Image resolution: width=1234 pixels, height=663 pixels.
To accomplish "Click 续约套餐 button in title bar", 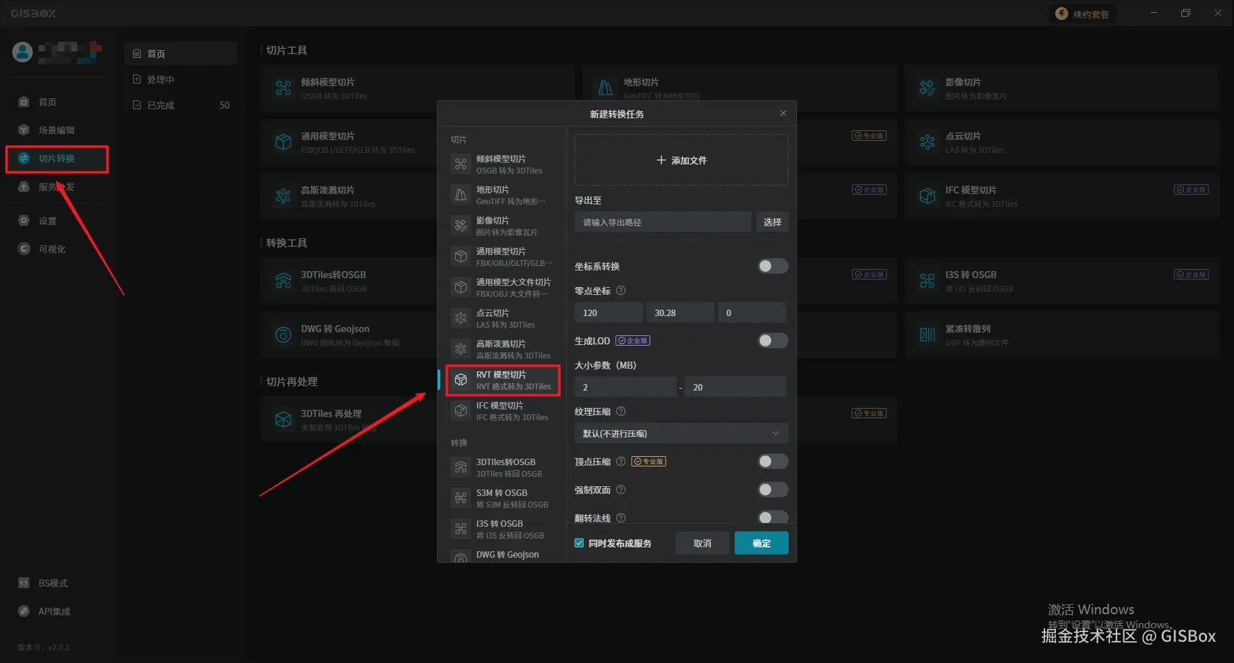I will [1083, 13].
